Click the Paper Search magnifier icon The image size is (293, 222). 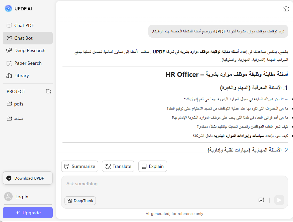click(9, 63)
